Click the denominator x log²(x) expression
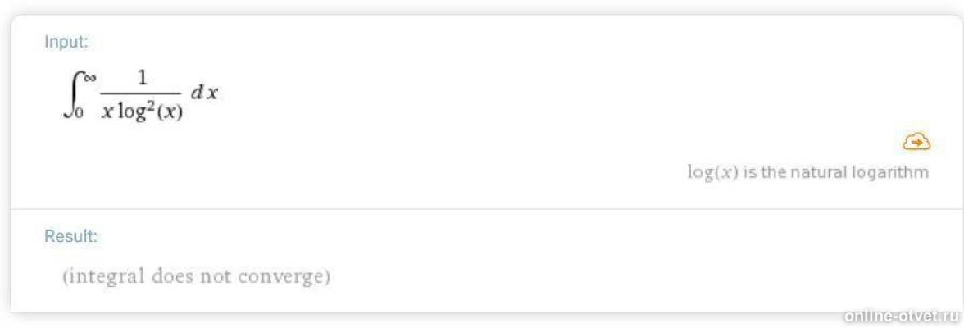Viewport: 964px width, 328px height. coord(142,112)
